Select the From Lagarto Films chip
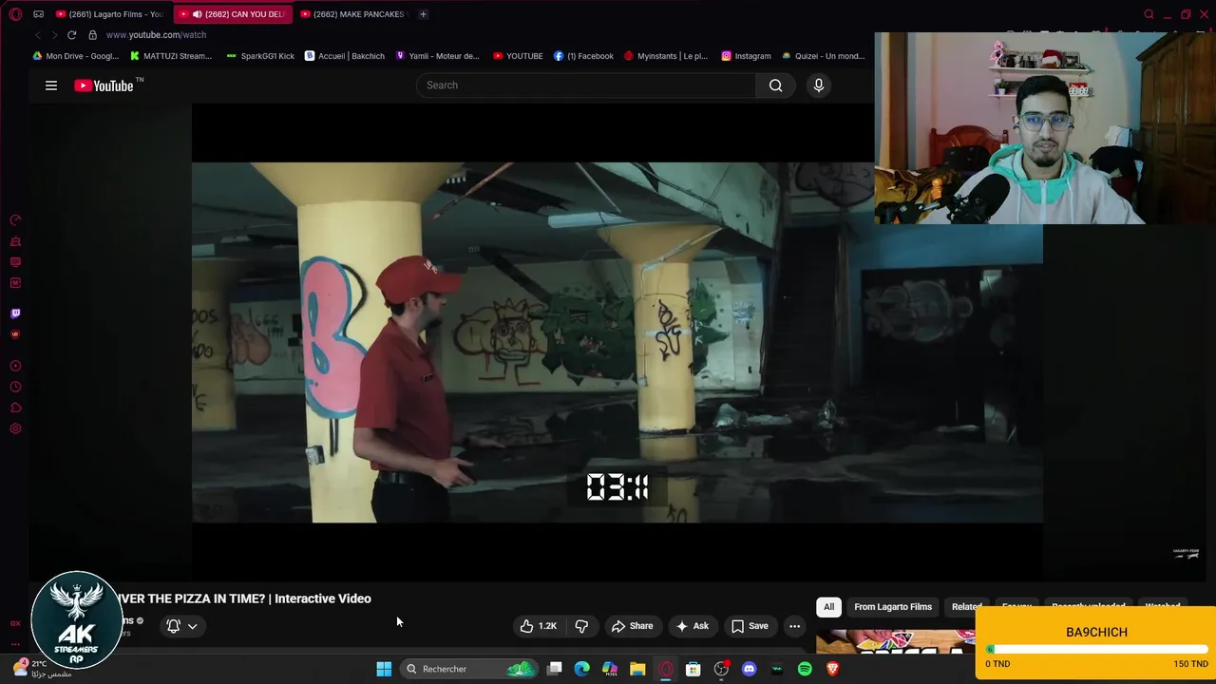This screenshot has height=684, width=1216. pyautogui.click(x=893, y=607)
